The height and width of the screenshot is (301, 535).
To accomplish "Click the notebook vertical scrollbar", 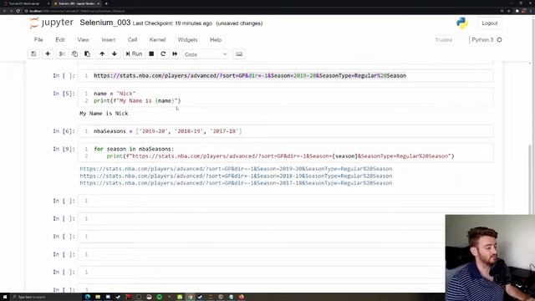I will click(x=530, y=180).
